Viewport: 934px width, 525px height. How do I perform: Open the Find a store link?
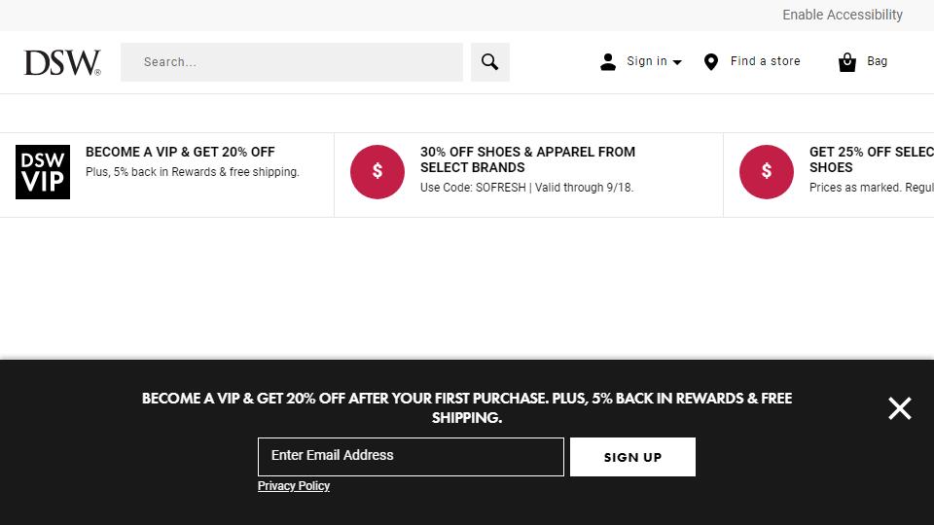(766, 61)
